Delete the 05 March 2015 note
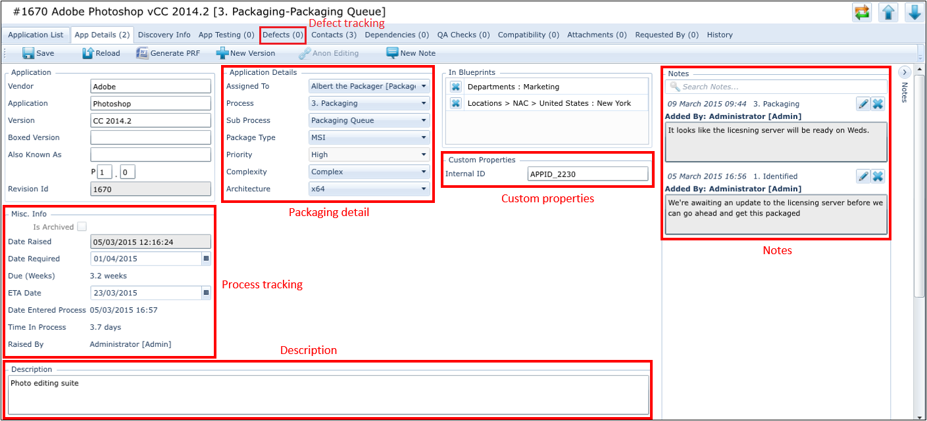This screenshot has height=421, width=927. pyautogui.click(x=878, y=175)
